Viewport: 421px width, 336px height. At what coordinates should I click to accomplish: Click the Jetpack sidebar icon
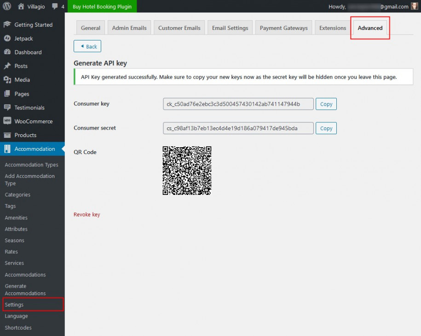point(7,39)
